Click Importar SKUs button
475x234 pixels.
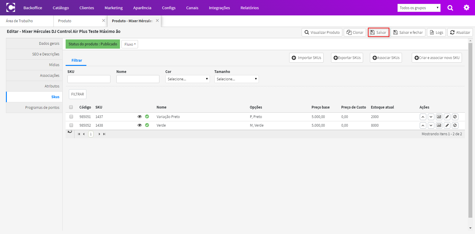tap(306, 58)
